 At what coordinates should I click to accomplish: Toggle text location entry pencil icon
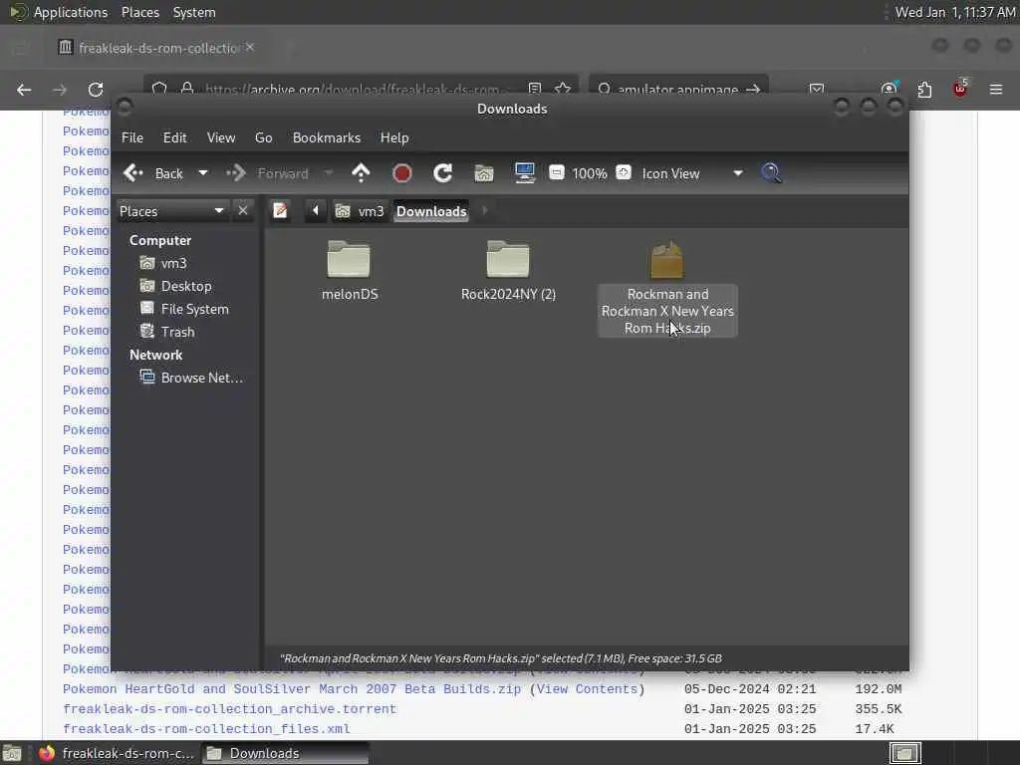click(280, 211)
